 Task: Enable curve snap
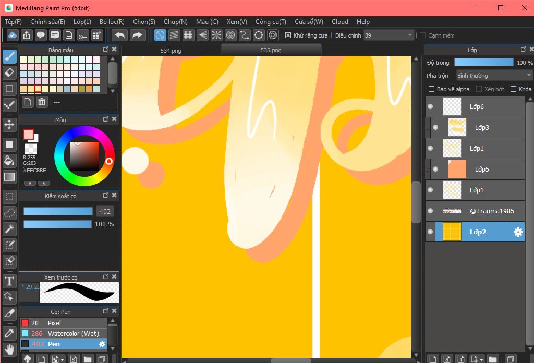point(245,35)
